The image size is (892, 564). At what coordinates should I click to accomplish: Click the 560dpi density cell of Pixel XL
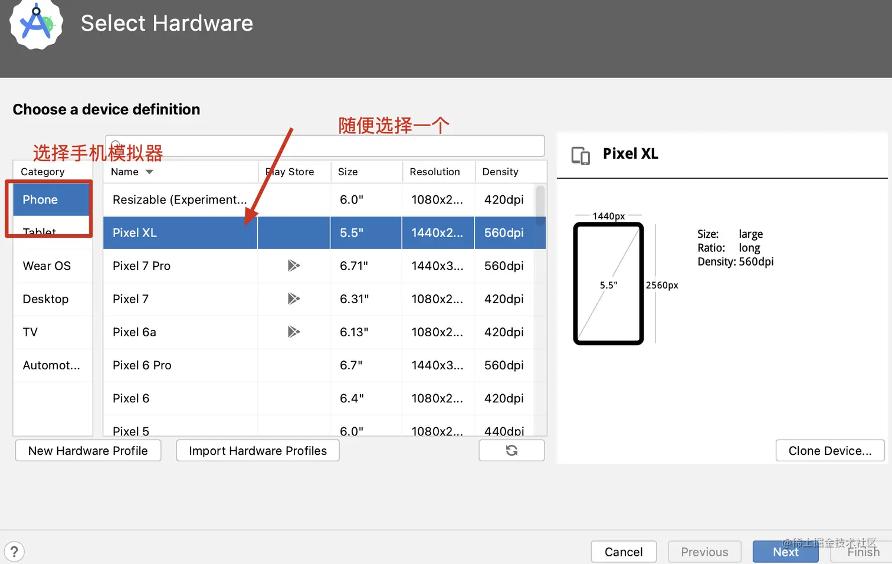click(510, 232)
